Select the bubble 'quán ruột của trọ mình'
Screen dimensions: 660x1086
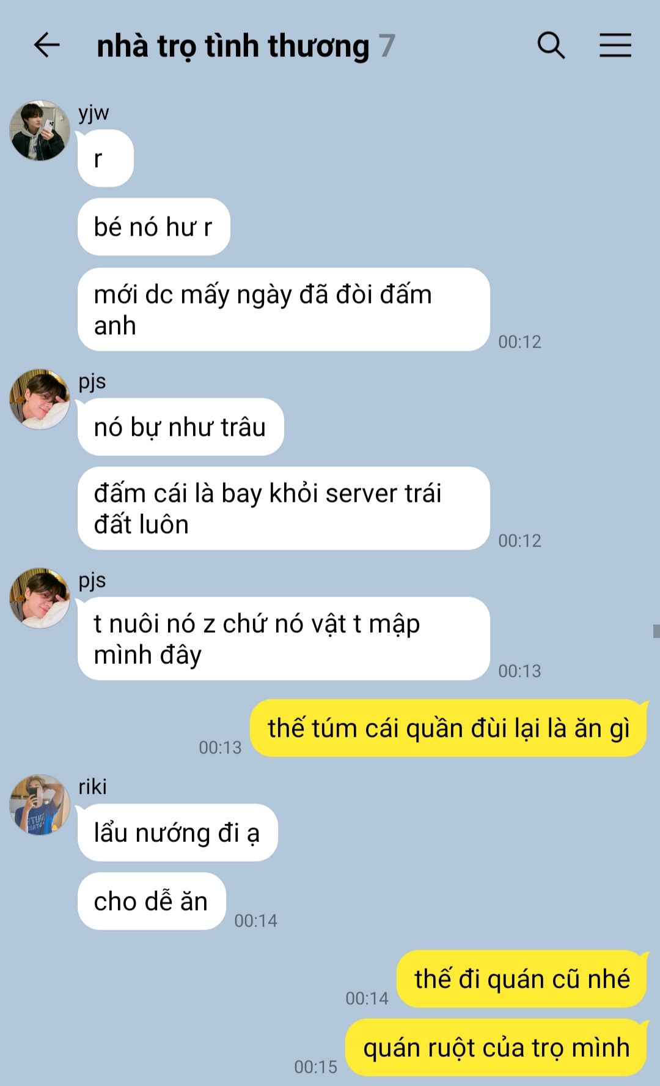496,1047
